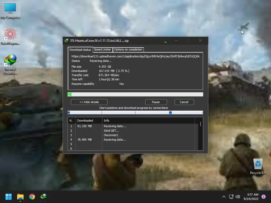
Task: Click the green overall download progress bar
Action: [x=135, y=94]
